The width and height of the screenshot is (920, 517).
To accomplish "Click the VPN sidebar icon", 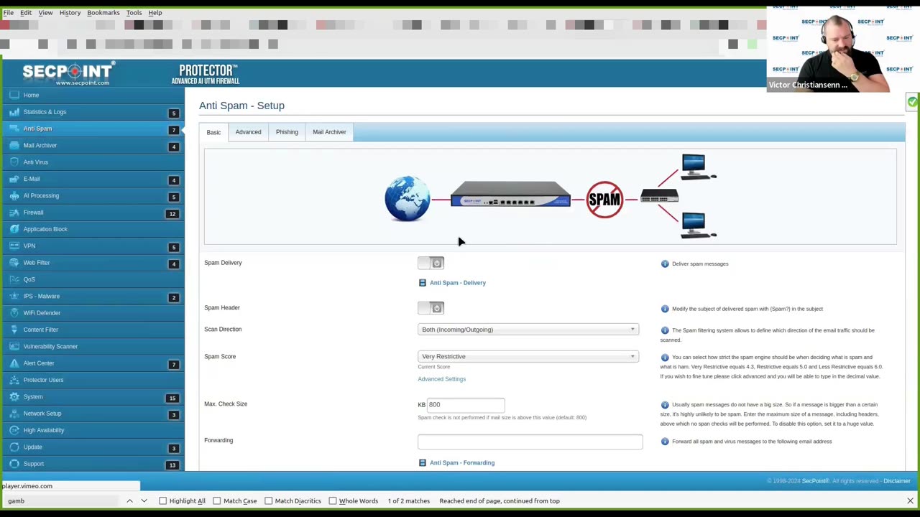I will click(x=14, y=246).
